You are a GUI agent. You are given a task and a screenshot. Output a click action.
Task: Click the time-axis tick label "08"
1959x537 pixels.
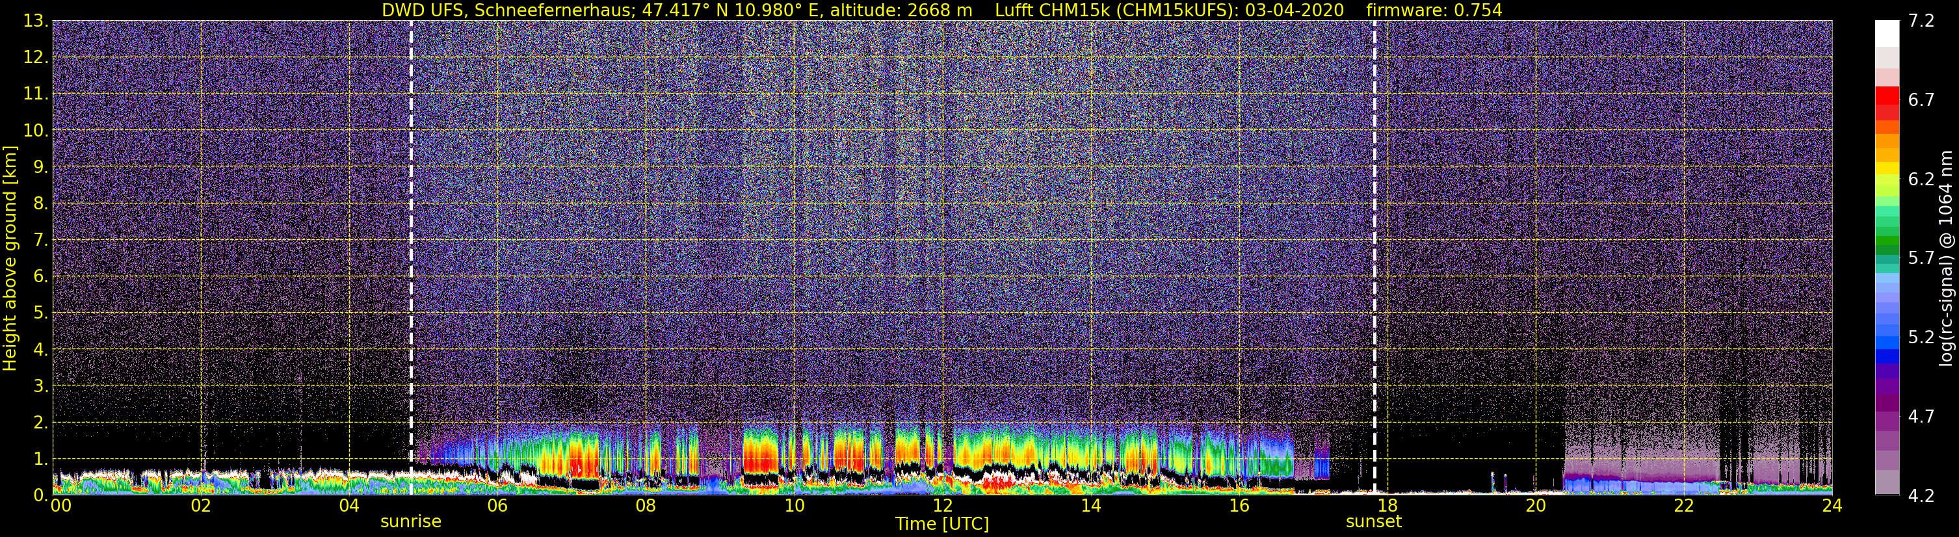[646, 506]
